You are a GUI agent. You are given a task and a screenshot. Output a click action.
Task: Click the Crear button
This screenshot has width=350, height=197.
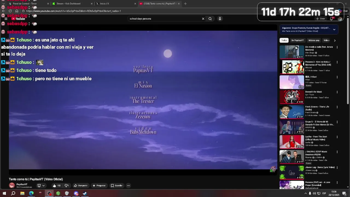point(320,19)
